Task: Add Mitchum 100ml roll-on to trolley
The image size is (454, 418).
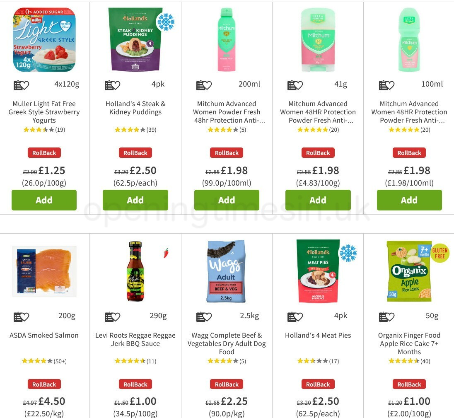Action: (x=409, y=200)
